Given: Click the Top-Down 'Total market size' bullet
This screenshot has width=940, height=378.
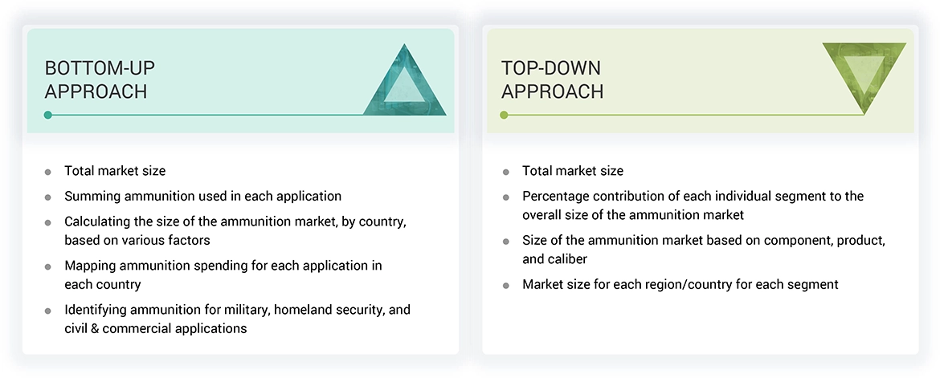Looking at the screenshot, I should pyautogui.click(x=572, y=171).
